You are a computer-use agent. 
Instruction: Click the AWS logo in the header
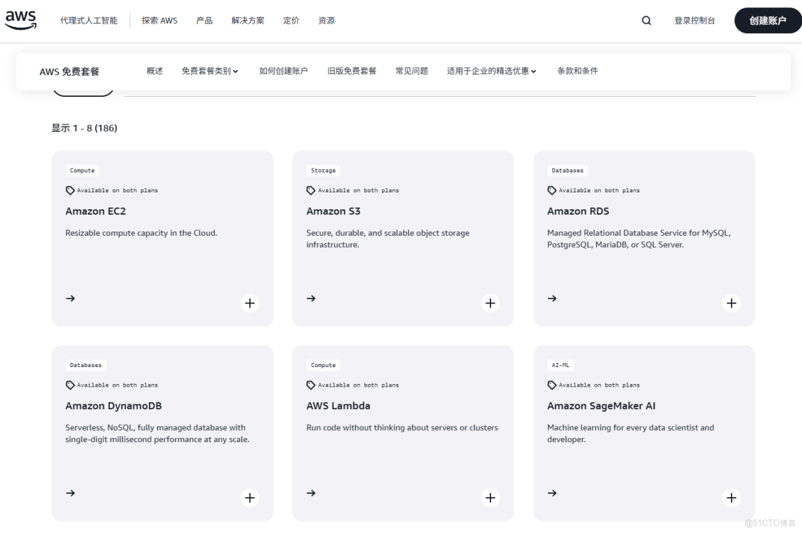[20, 19]
